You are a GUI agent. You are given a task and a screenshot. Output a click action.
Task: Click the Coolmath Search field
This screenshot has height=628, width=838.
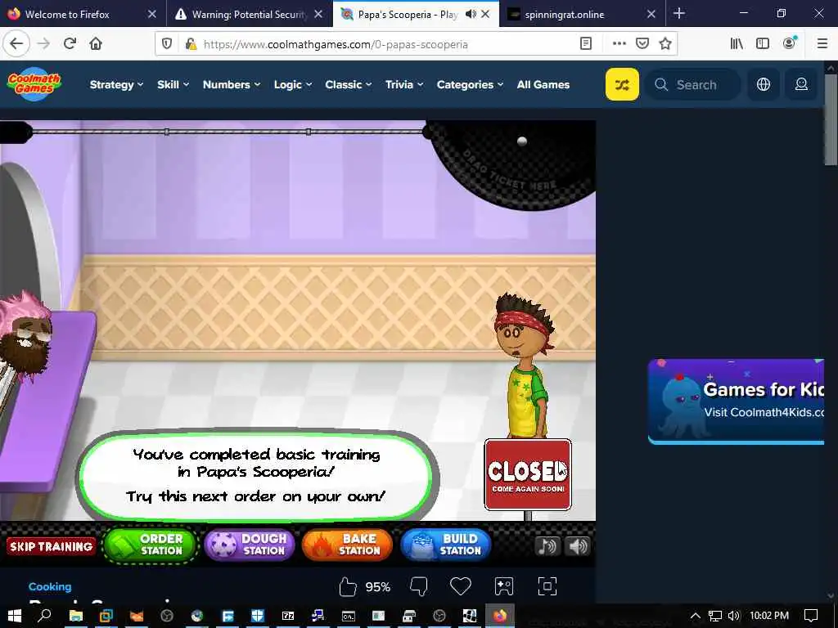point(692,84)
